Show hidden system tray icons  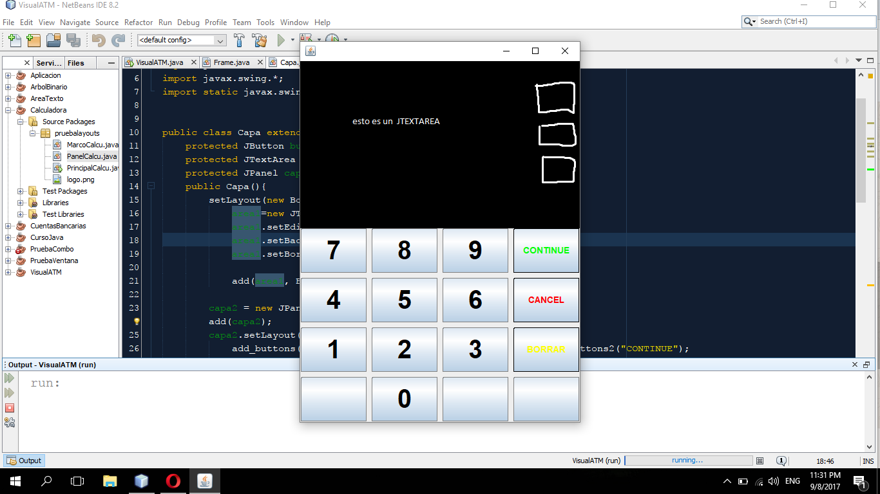click(x=727, y=481)
